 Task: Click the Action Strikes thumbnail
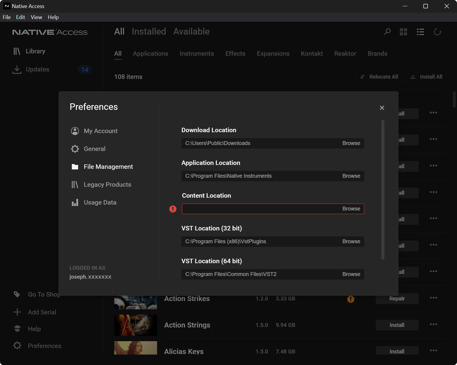click(136, 302)
